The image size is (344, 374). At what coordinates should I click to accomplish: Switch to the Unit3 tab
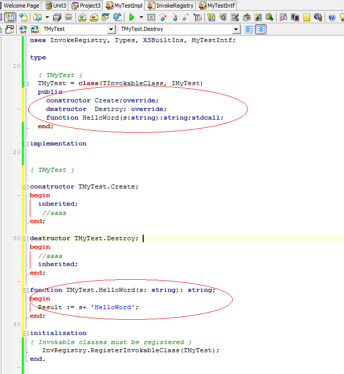55,6
